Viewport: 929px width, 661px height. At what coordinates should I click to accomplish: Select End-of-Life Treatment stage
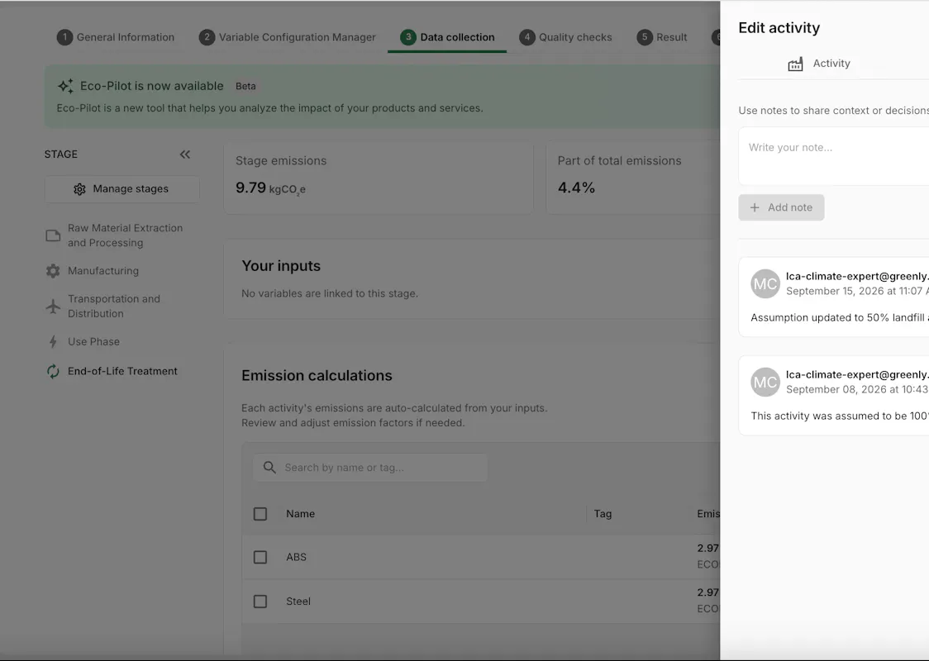112,371
